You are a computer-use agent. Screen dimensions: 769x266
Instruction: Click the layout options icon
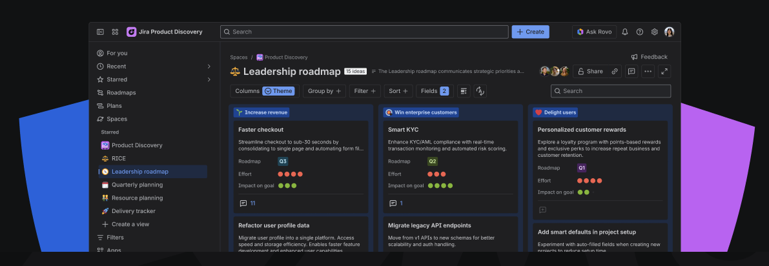[x=464, y=91]
